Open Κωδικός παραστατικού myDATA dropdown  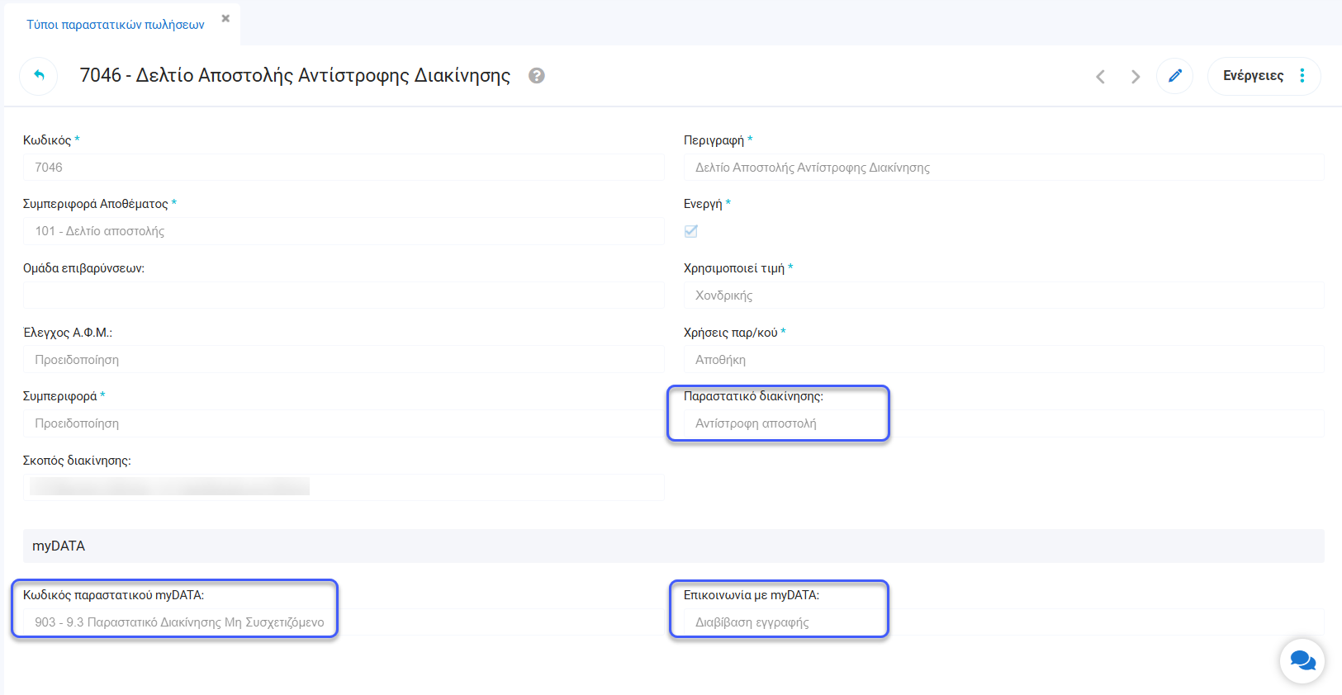343,622
